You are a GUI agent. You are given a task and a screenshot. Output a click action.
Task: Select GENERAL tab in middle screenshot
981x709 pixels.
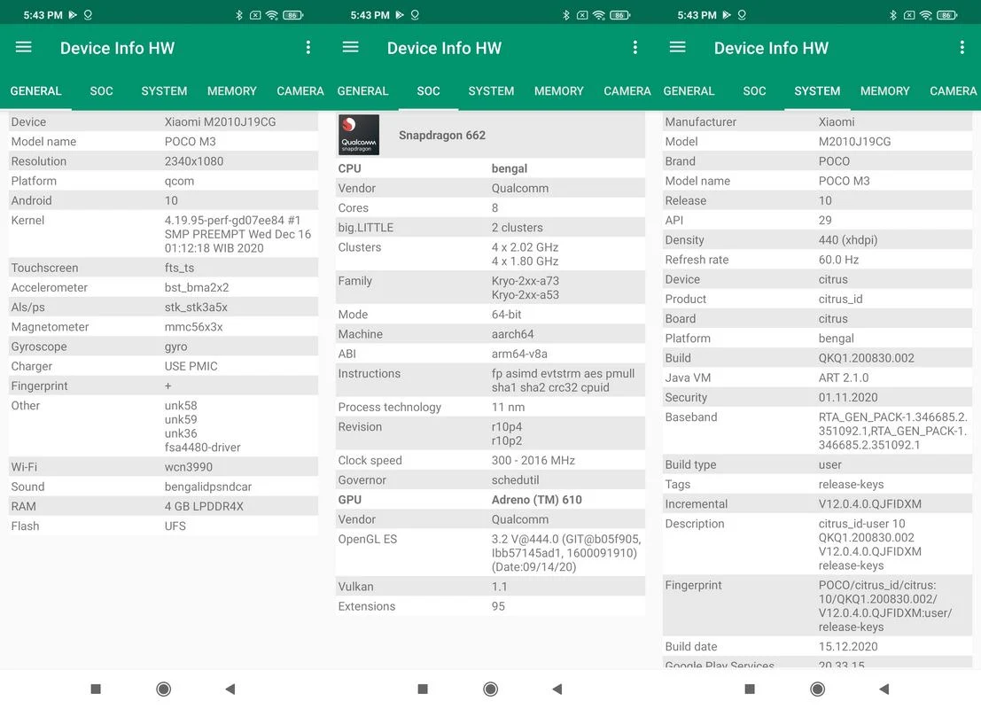[x=362, y=90]
